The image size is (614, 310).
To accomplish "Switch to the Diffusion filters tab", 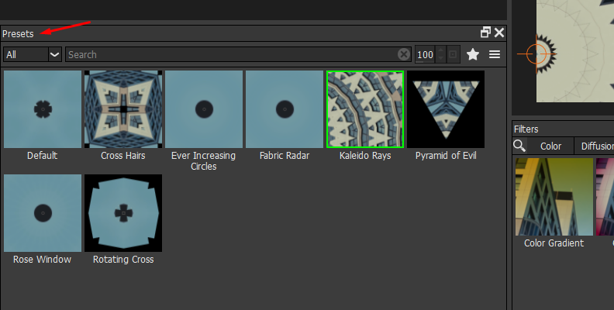I will coord(596,146).
